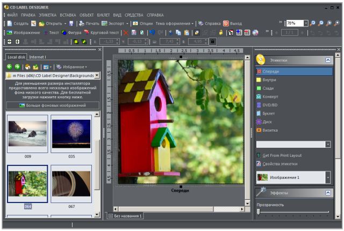The image size is (344, 231).
Task: Click the red Выход (Exit) icon
Action: click(226, 24)
